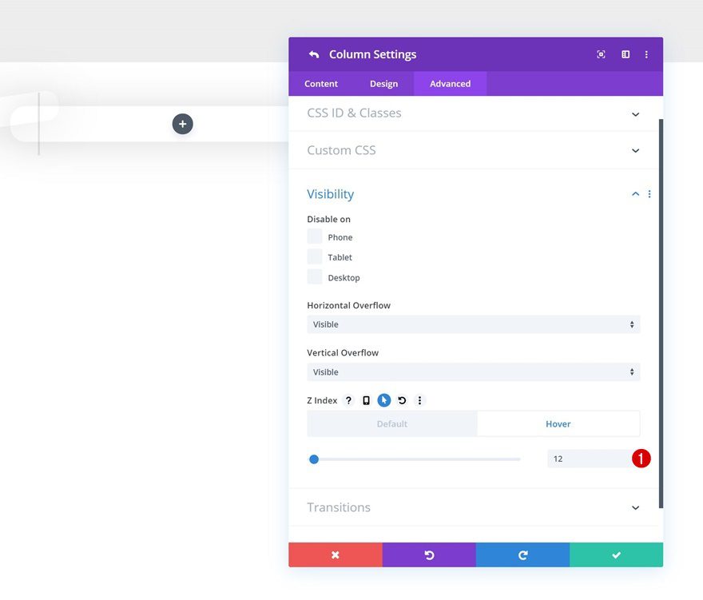The image size is (703, 600).
Task: Select the hover state icon for Z Index
Action: [383, 400]
